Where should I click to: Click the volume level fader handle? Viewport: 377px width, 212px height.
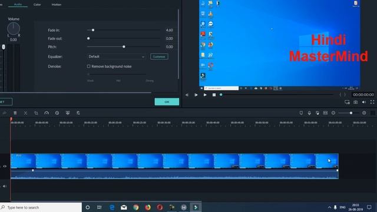pyautogui.click(x=4, y=47)
